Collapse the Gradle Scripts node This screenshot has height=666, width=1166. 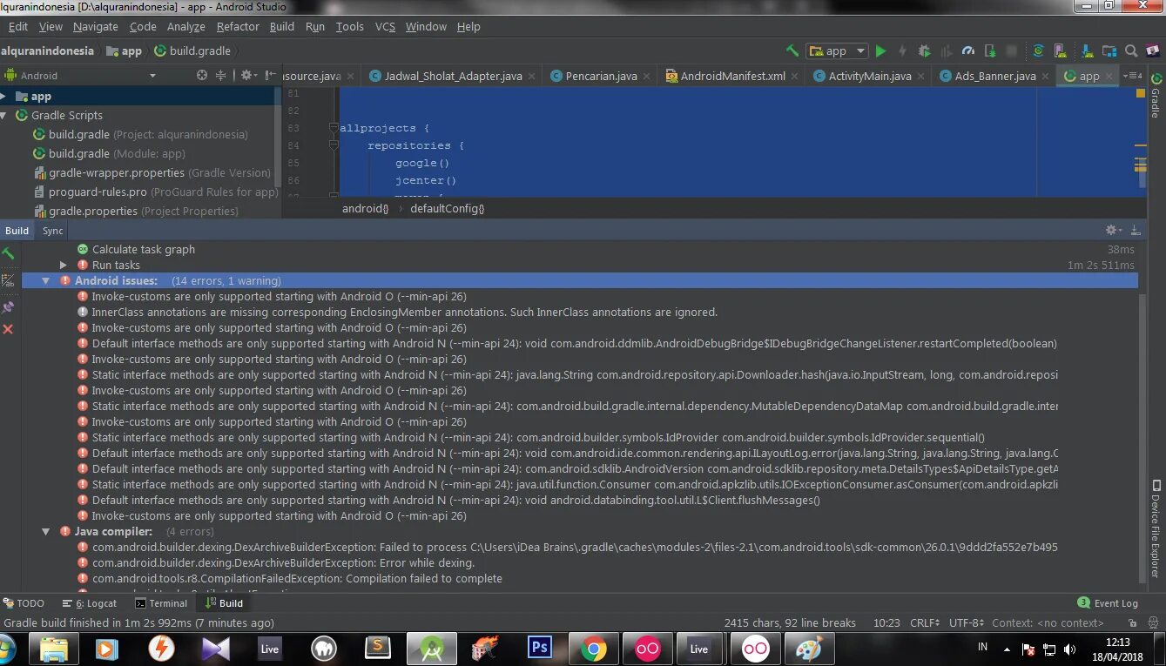tap(4, 115)
